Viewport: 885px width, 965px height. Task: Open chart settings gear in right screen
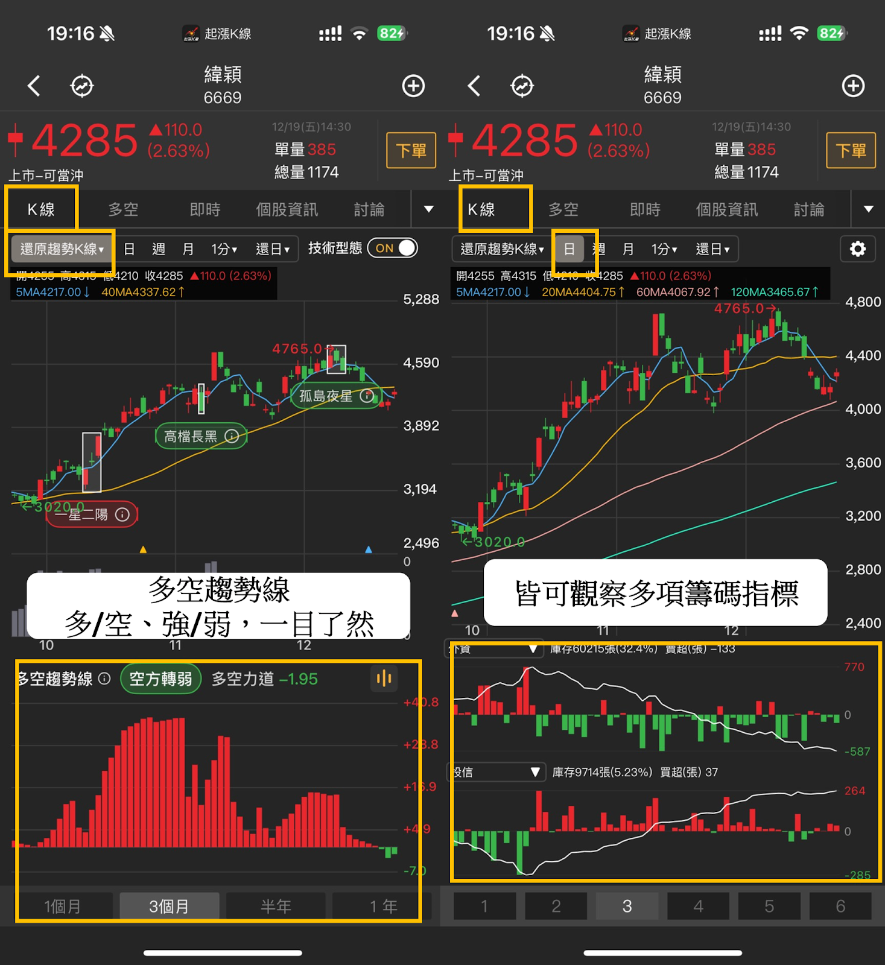click(x=857, y=249)
